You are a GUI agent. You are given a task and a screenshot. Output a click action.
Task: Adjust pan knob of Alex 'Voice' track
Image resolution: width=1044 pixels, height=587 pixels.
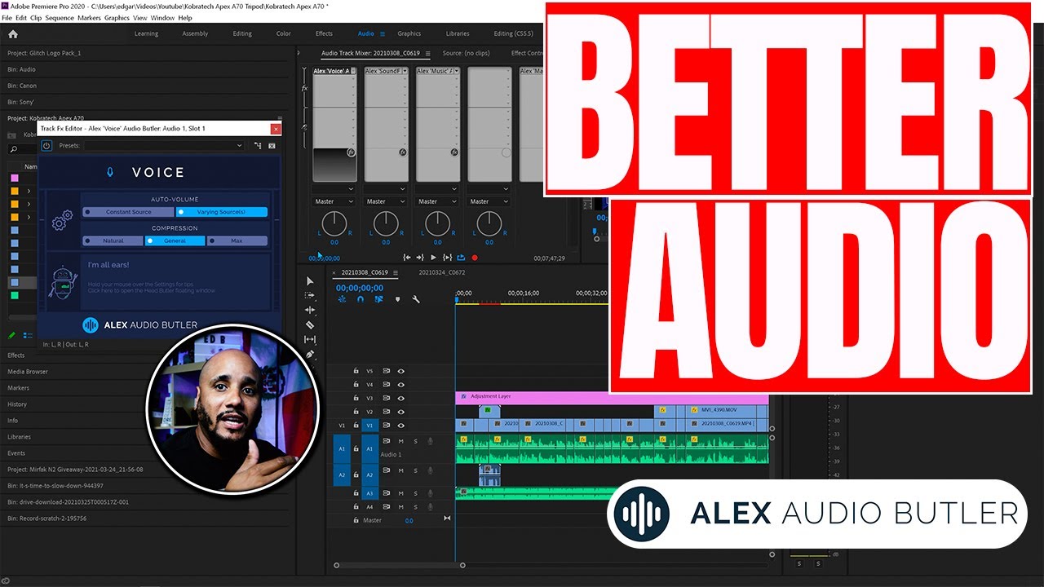coord(334,223)
